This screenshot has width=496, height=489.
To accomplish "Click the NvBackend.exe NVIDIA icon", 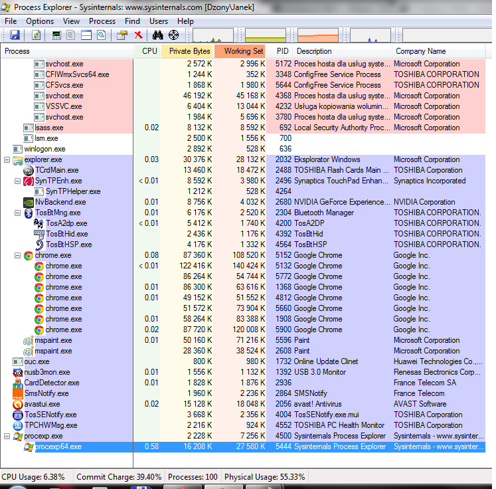I will click(29, 202).
